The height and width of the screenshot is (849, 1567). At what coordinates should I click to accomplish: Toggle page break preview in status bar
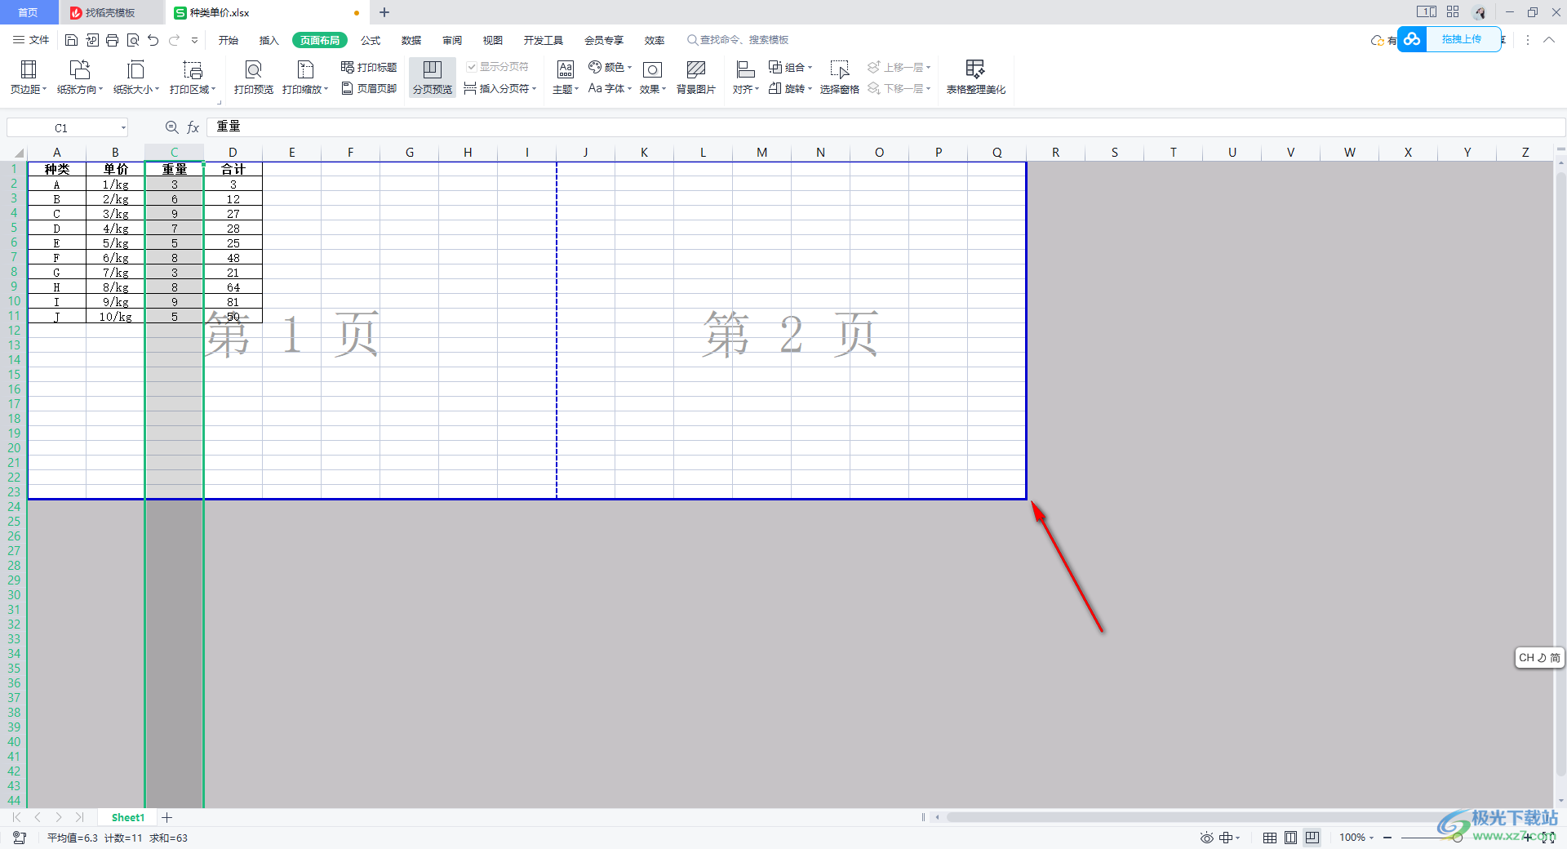click(x=1312, y=838)
